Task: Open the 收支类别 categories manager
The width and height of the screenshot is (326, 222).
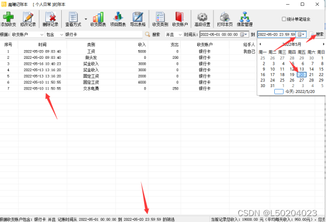Action: click(160, 19)
